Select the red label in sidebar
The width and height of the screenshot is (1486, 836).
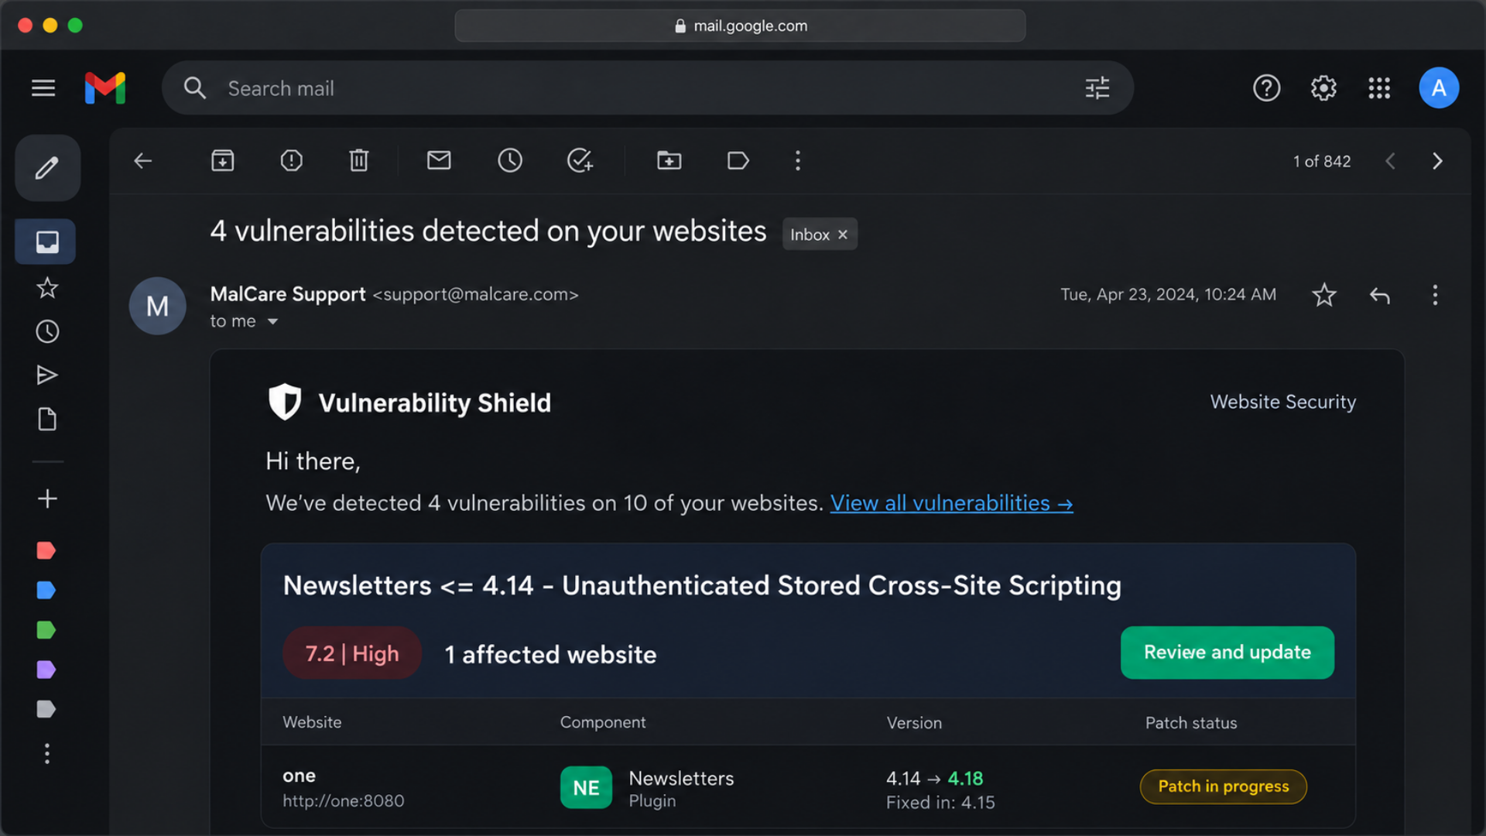click(x=46, y=550)
